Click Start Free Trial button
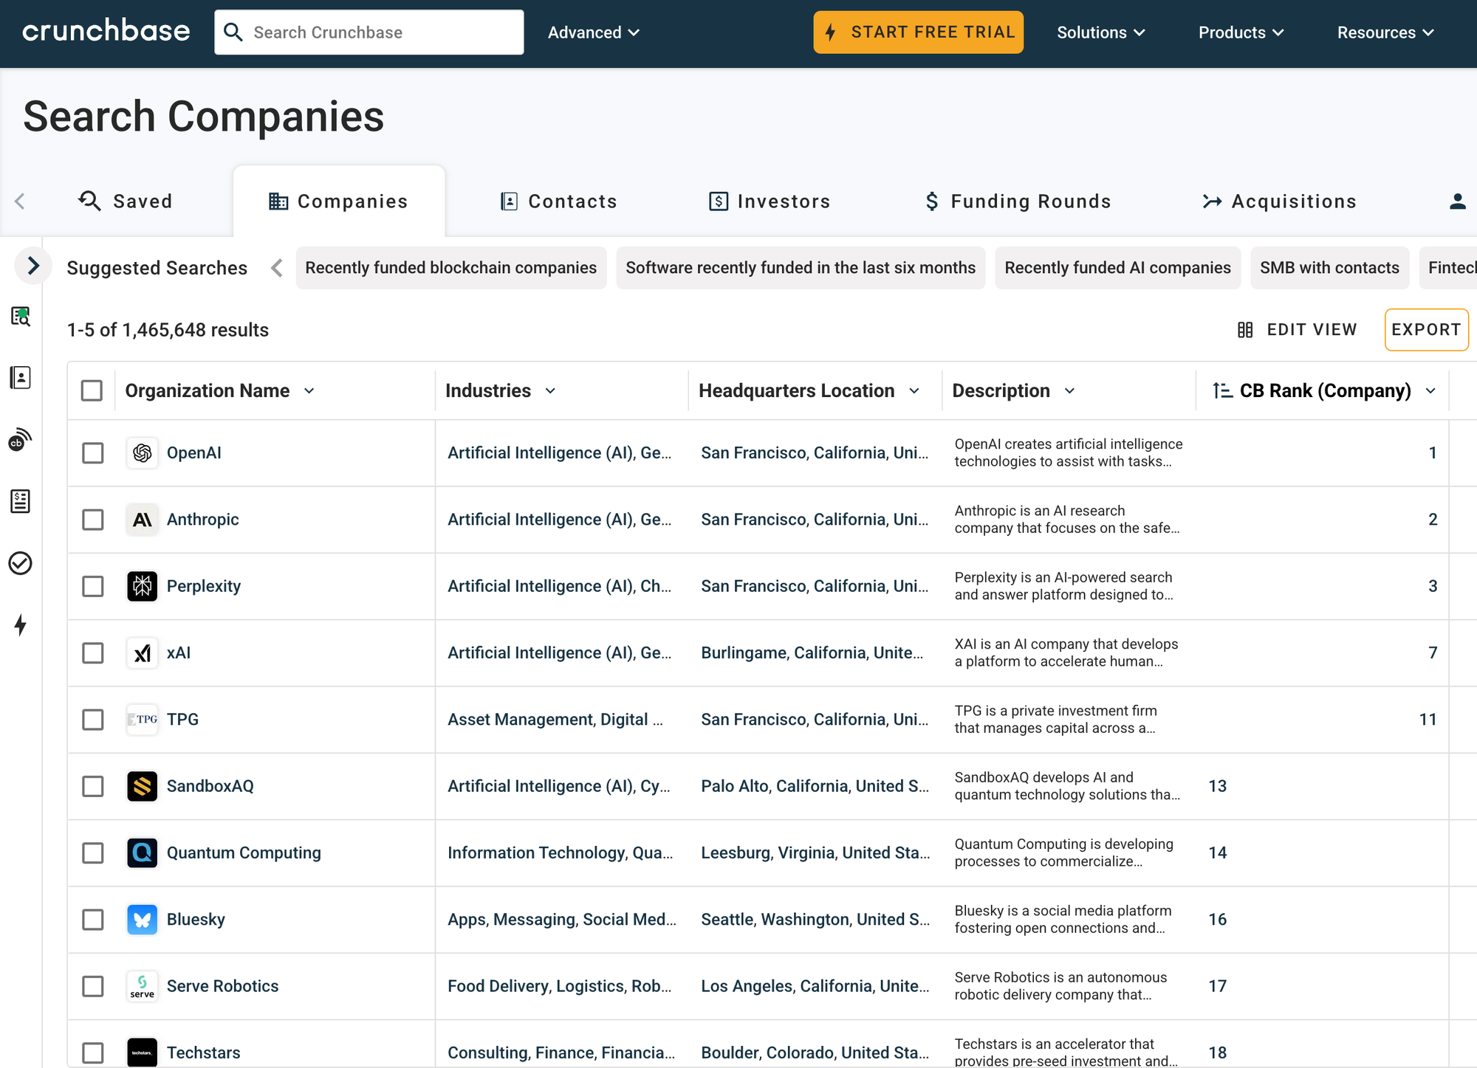 coord(919,32)
